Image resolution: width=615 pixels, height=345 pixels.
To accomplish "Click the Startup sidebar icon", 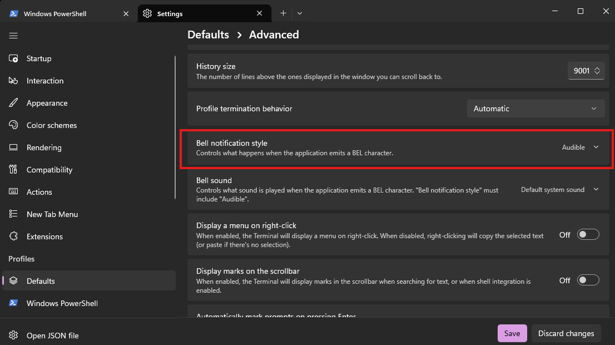I will click(13, 58).
